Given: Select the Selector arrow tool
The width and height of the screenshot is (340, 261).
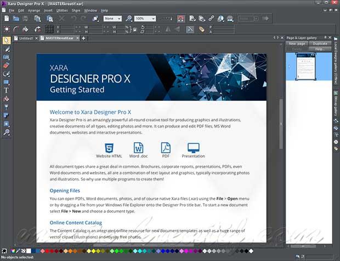Looking at the screenshot, I should [6, 40].
